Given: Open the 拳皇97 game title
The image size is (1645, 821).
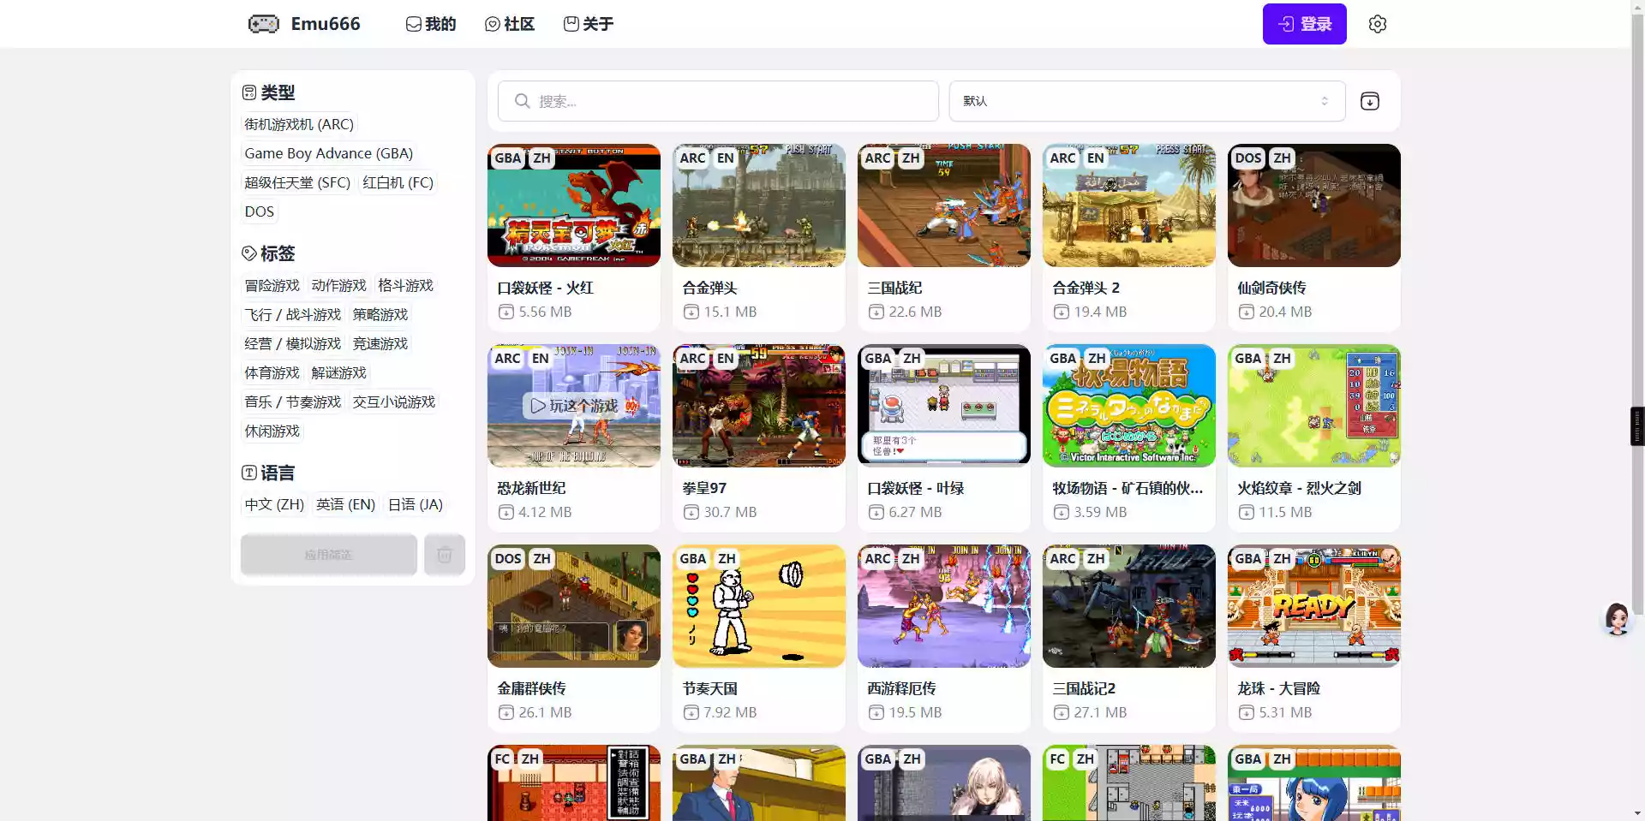Looking at the screenshot, I should [704, 489].
